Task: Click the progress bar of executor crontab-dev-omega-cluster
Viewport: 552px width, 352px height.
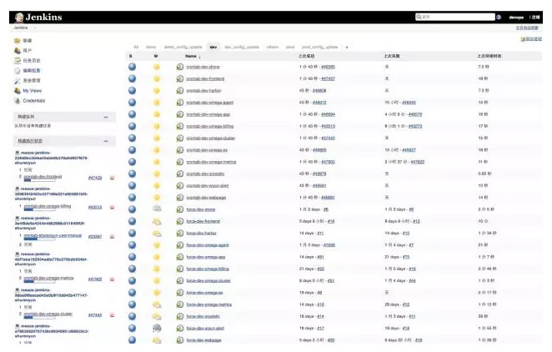Action: pos(39,318)
